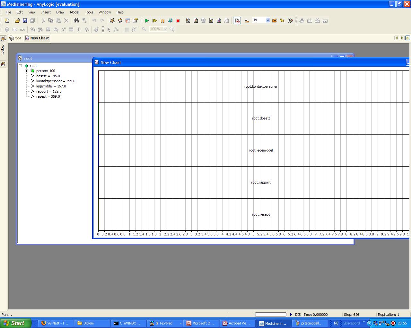Switch to the New Chart tab
Screen dimensions: 411x328
pyautogui.click(x=37, y=38)
